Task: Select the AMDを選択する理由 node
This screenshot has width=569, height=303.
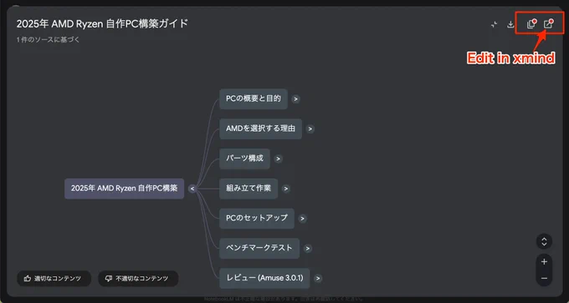Action: tap(260, 129)
